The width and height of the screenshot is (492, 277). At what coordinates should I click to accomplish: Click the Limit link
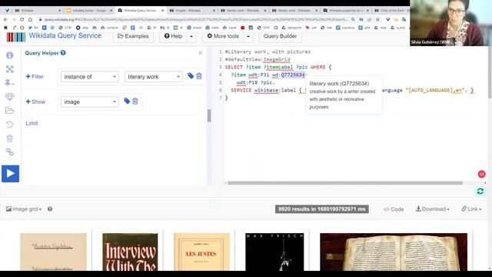click(x=32, y=123)
